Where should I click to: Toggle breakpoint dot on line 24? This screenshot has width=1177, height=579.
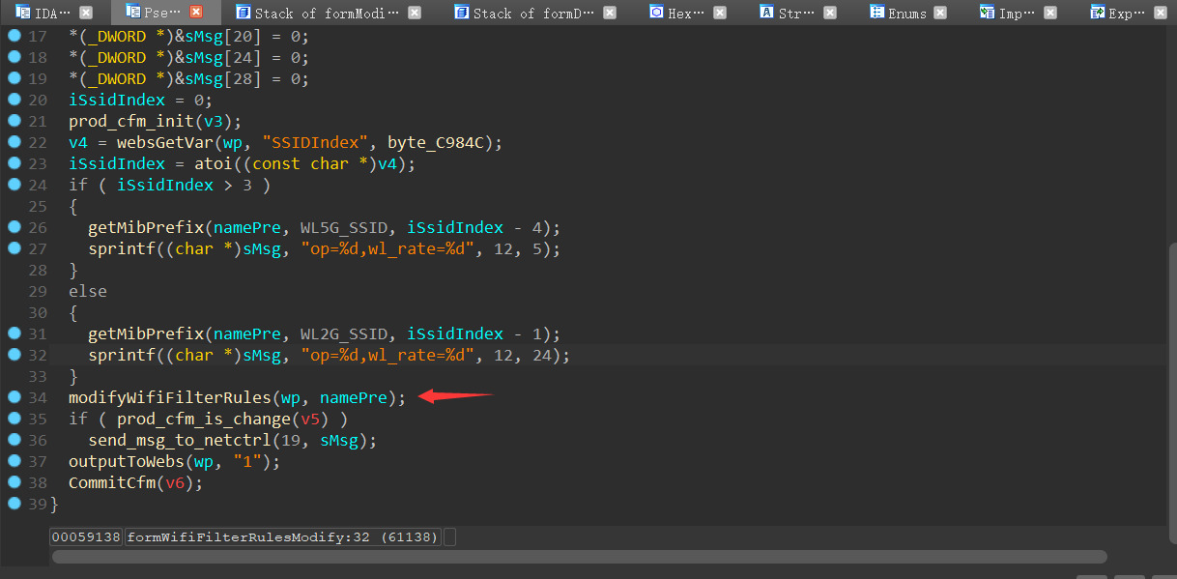click(x=14, y=184)
